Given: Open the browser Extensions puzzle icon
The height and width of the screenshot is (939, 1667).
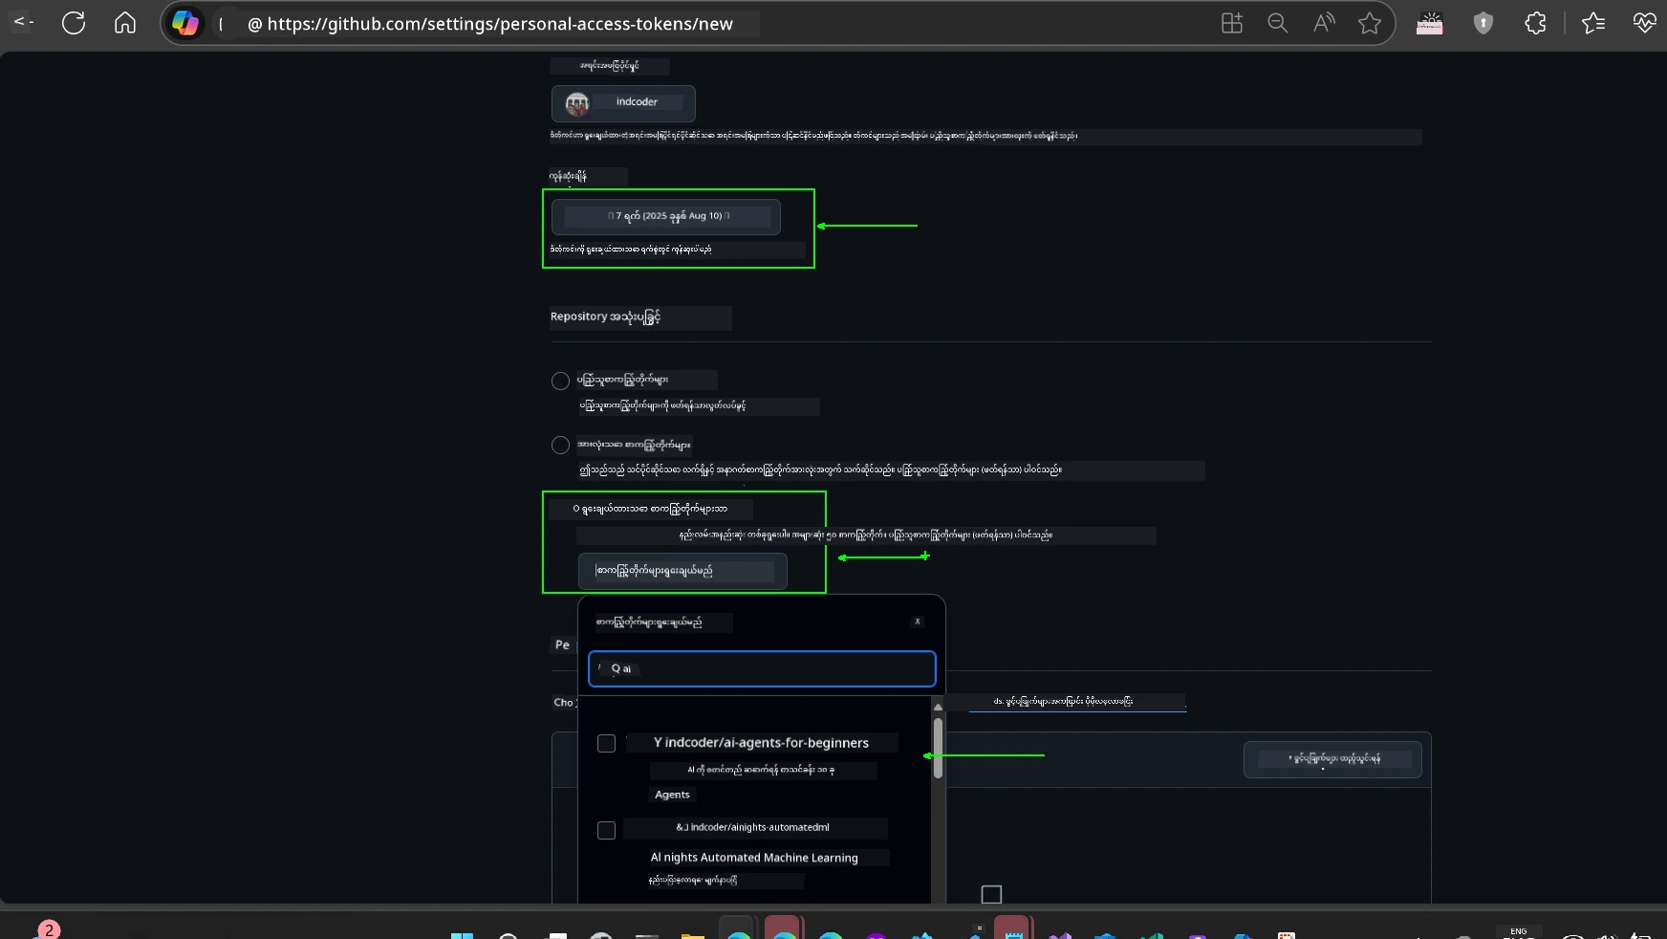Looking at the screenshot, I should pos(1535,23).
